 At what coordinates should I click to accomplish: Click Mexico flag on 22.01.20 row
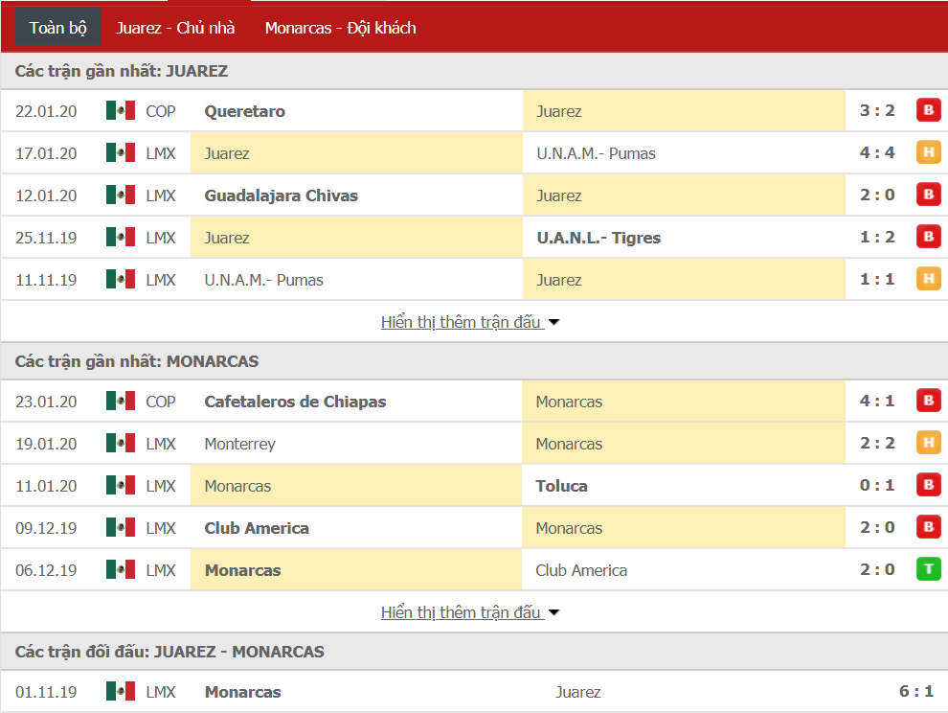pyautogui.click(x=121, y=111)
